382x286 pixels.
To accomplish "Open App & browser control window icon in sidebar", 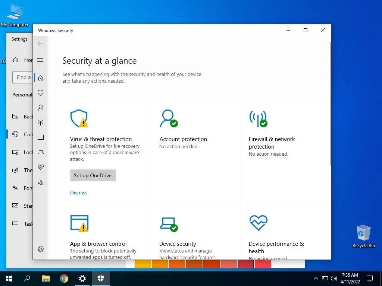I will coord(41,137).
